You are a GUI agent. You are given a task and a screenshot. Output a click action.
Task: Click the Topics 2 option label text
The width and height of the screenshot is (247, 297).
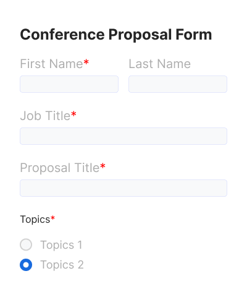(x=62, y=265)
